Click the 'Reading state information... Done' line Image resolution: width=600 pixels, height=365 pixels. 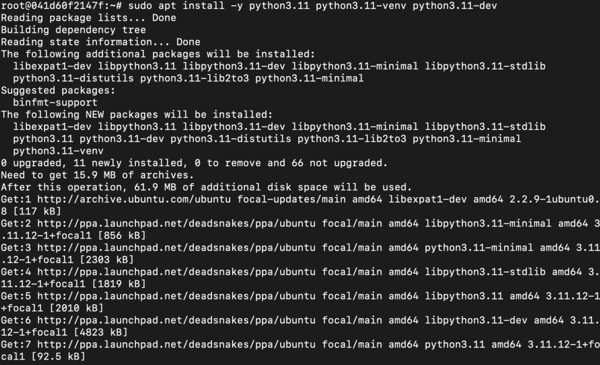(x=100, y=42)
